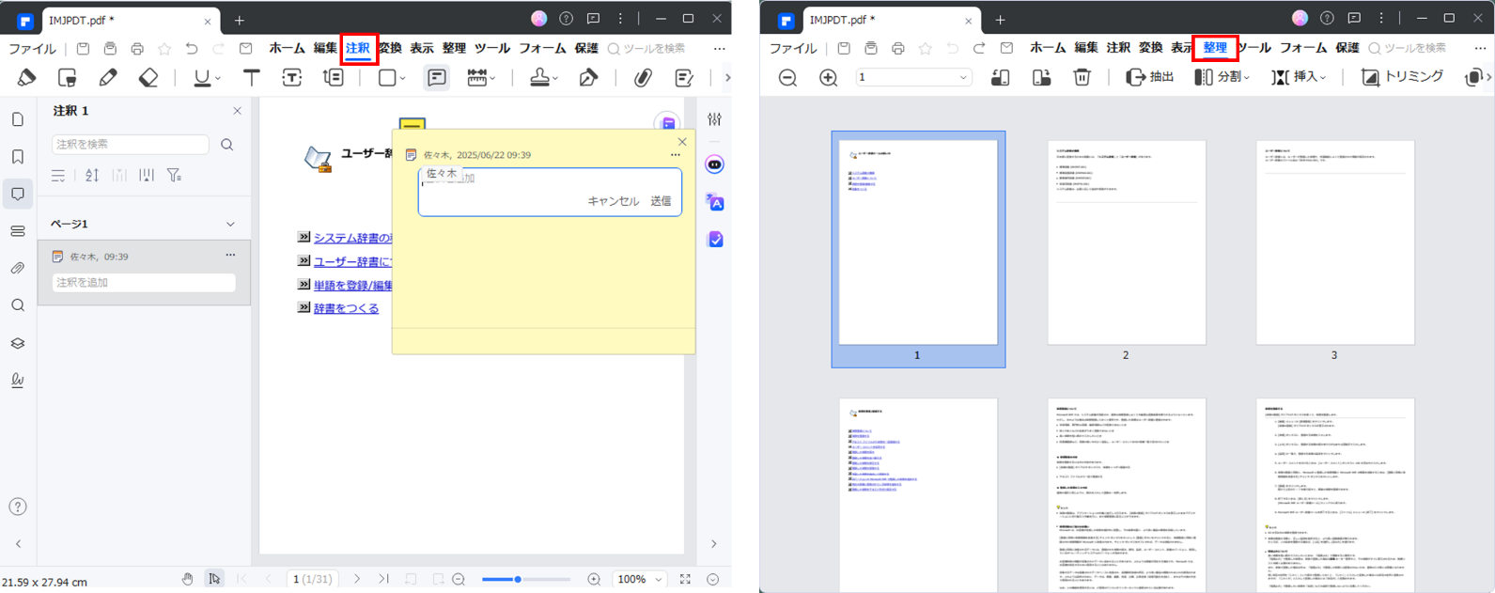Click the comment edit note icon in left toolbar
Screen dimensions: 1495x593
coord(684,78)
